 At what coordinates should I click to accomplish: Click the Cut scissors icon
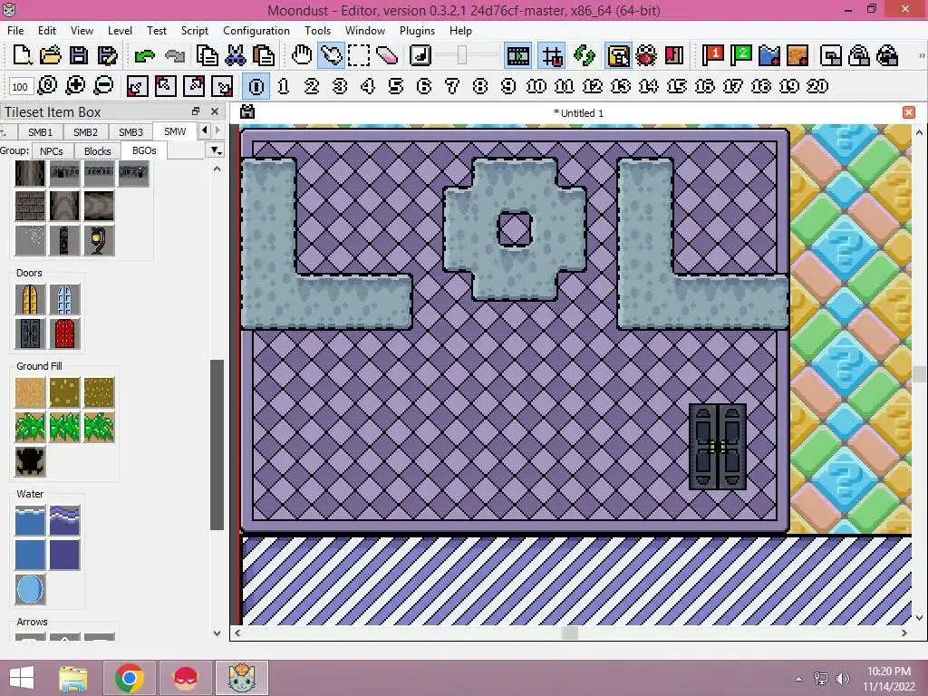[236, 56]
